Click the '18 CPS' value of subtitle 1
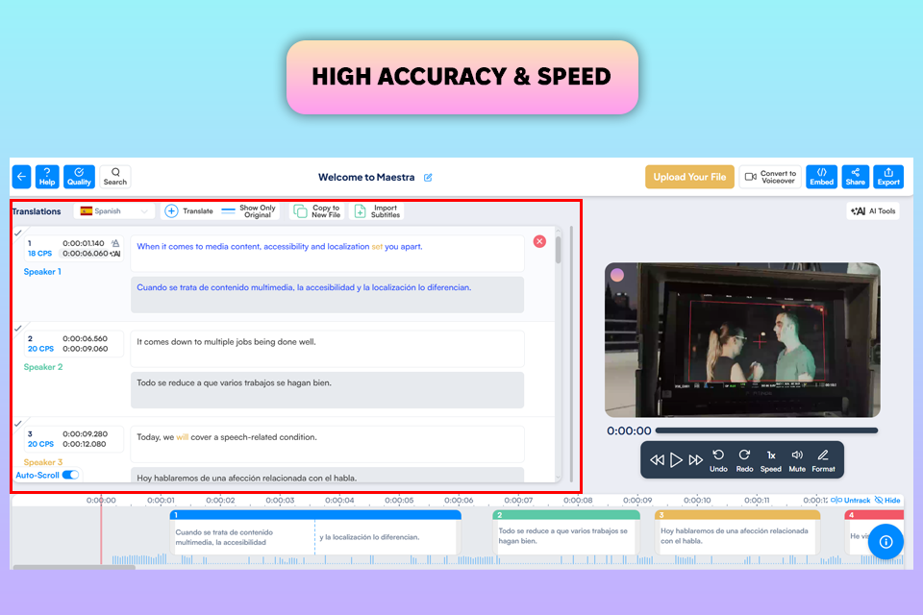 [x=40, y=254]
